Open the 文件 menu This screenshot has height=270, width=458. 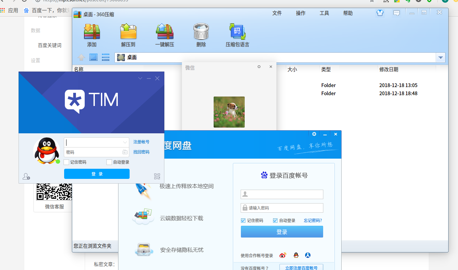(277, 13)
